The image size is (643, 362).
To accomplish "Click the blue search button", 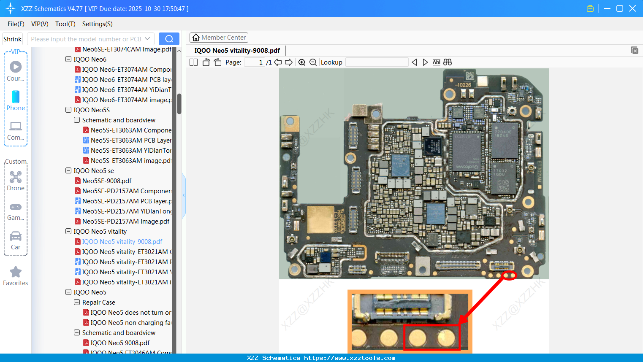I will 169,39.
